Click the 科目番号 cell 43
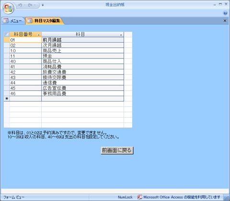The height and width of the screenshot is (201, 230). 25,78
